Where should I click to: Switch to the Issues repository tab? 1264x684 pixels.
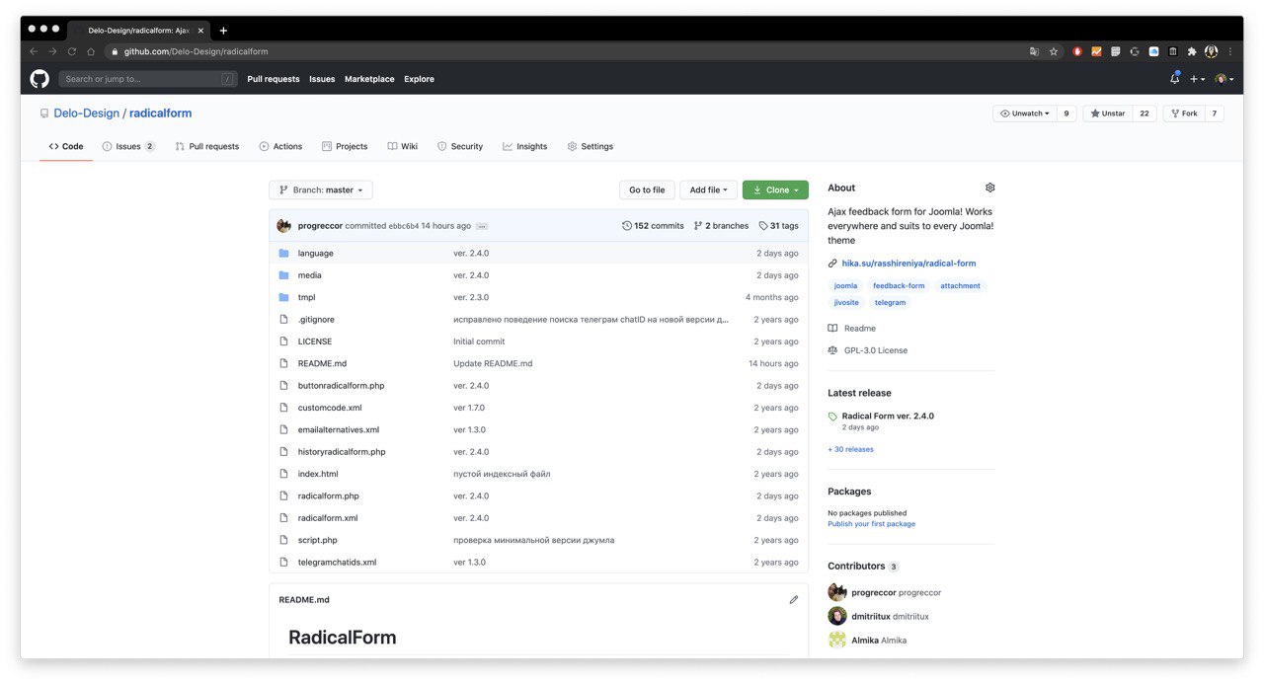[128, 146]
